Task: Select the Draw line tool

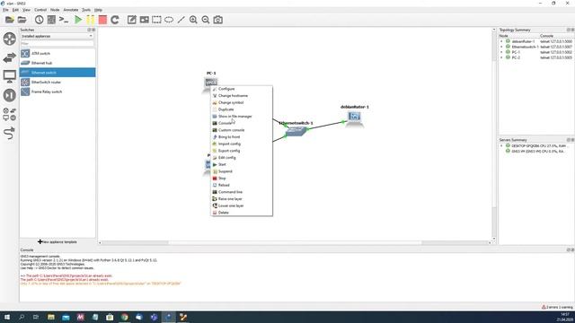Action: pos(181,20)
